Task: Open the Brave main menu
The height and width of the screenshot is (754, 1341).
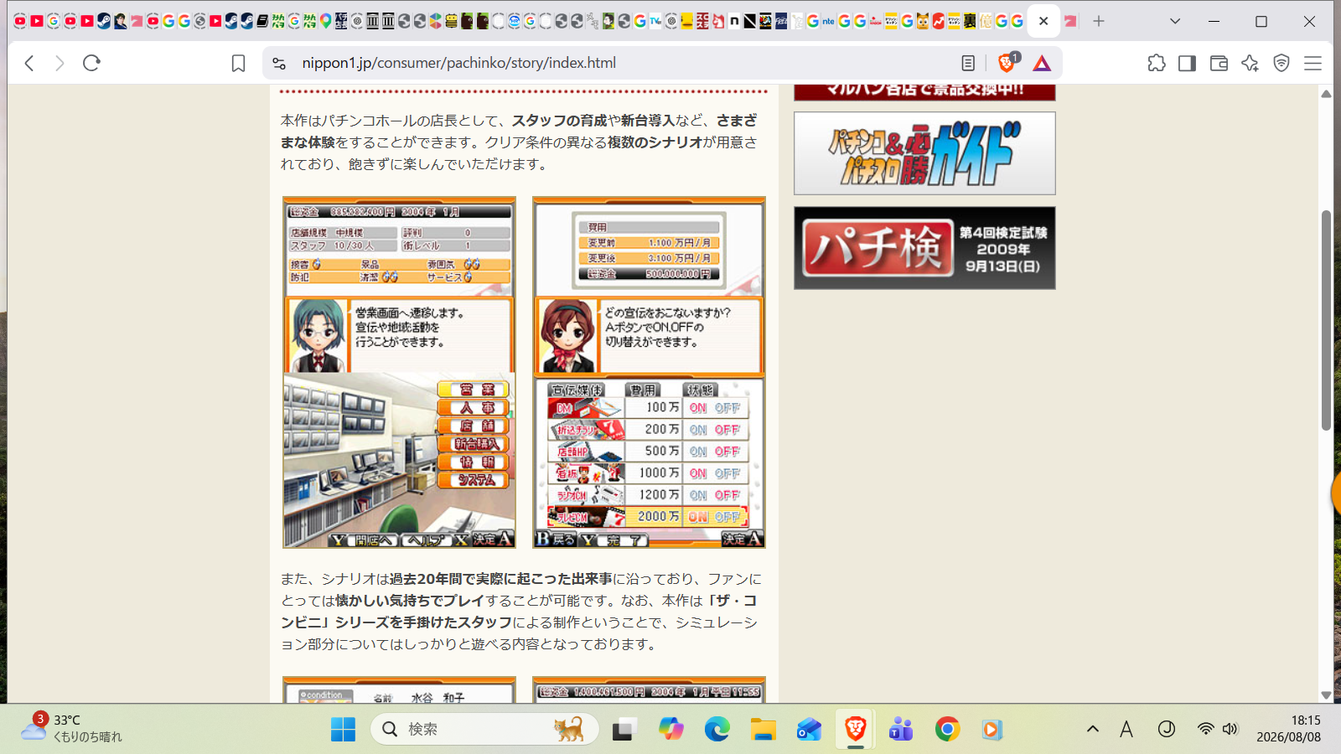Action: point(1313,63)
